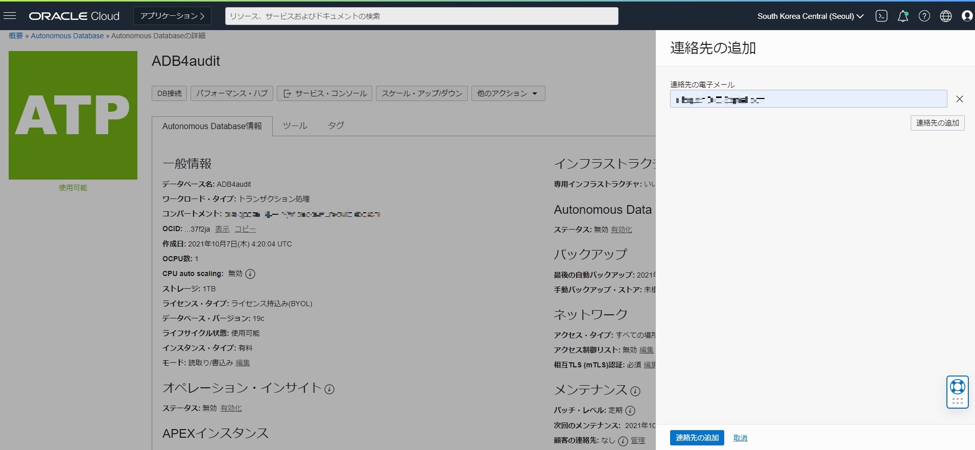Click the Oracle Cloud logo

tap(74, 16)
